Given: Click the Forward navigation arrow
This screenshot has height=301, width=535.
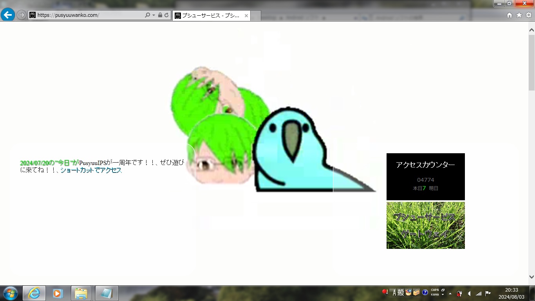Looking at the screenshot, I should pyautogui.click(x=22, y=15).
